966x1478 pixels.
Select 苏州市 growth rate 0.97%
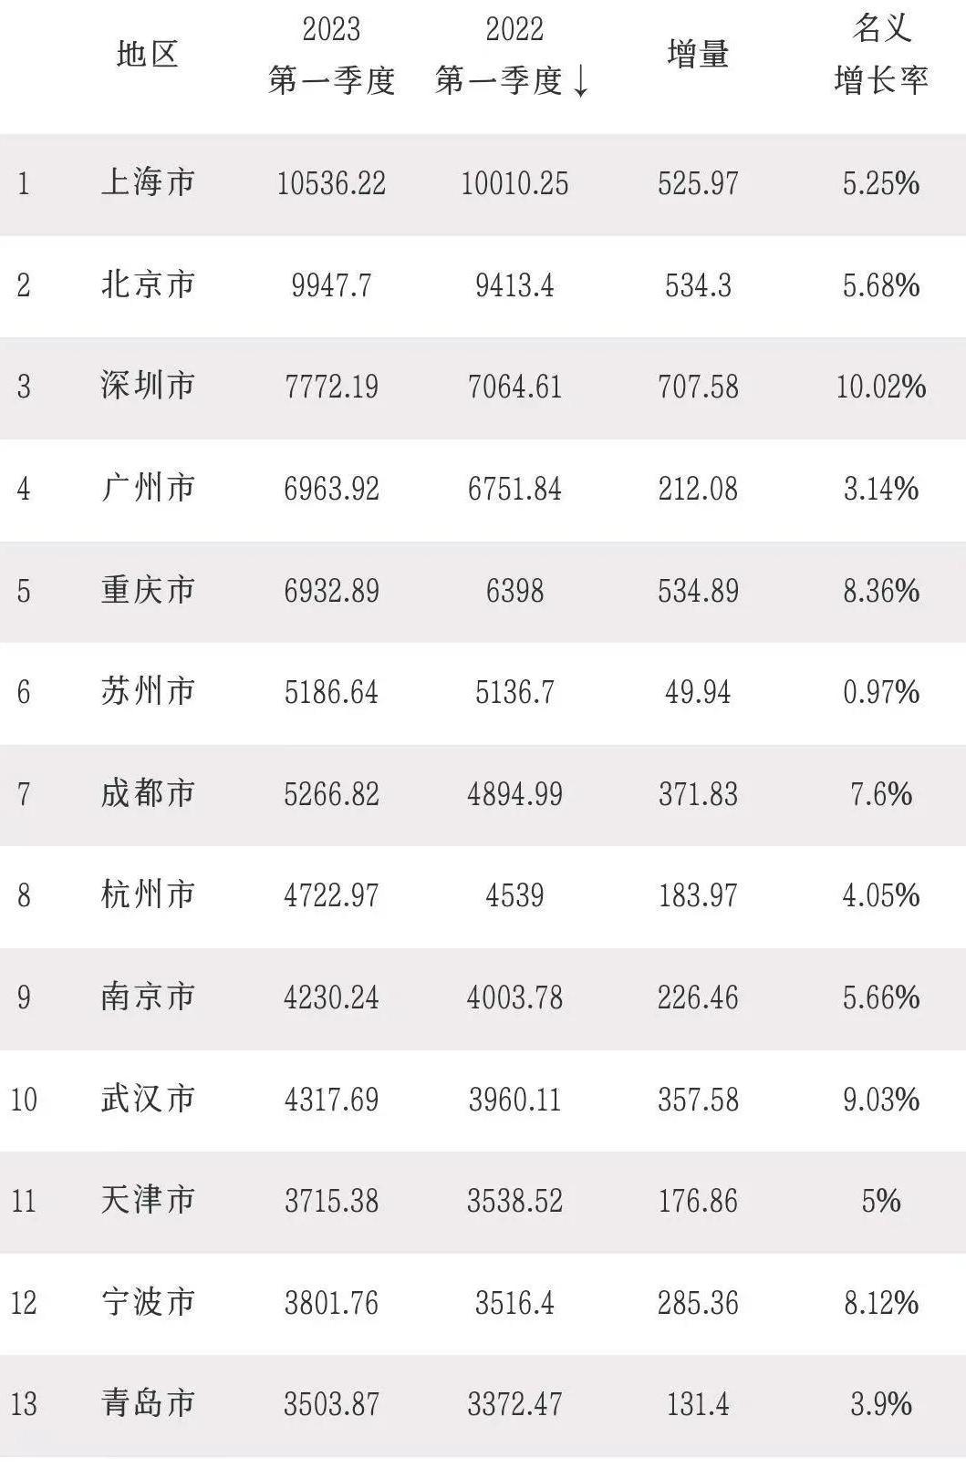click(x=881, y=692)
